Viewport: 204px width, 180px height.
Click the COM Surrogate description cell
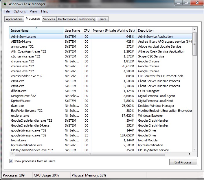(x=149, y=91)
